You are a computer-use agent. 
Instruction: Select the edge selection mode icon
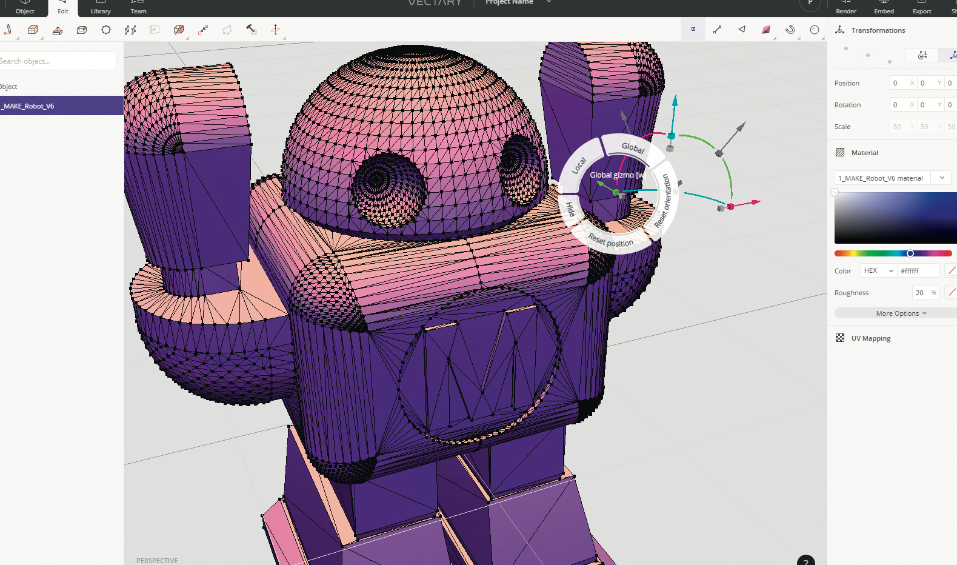click(718, 29)
